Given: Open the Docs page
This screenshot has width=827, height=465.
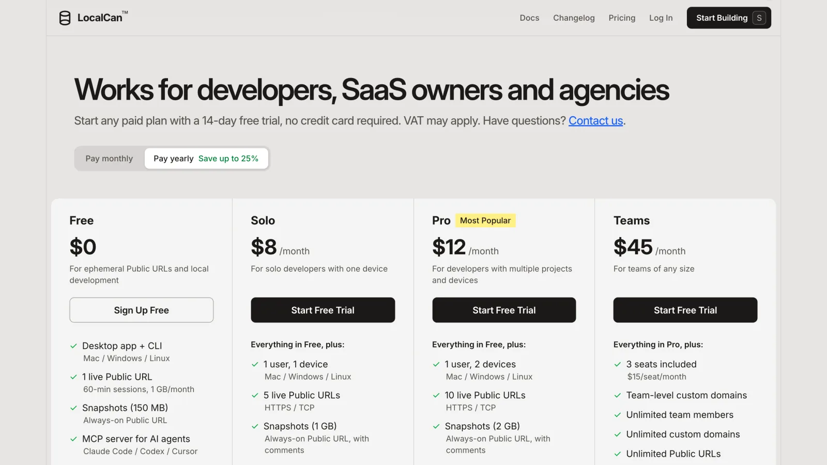Looking at the screenshot, I should (x=529, y=18).
